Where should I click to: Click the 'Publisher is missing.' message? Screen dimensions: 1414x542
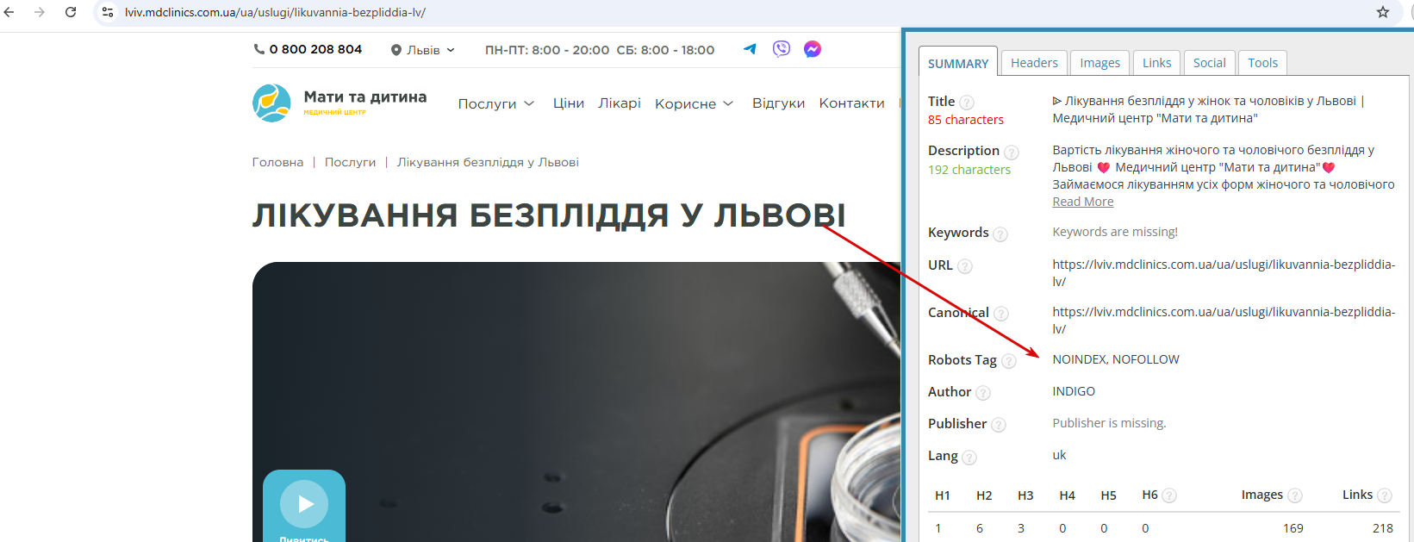pyautogui.click(x=1109, y=423)
